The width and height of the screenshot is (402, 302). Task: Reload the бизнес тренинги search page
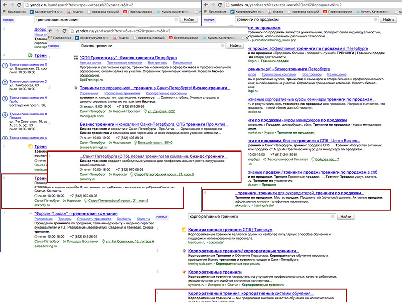pos(64,31)
